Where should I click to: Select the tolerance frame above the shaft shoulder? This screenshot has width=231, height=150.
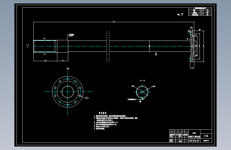click(x=72, y=35)
